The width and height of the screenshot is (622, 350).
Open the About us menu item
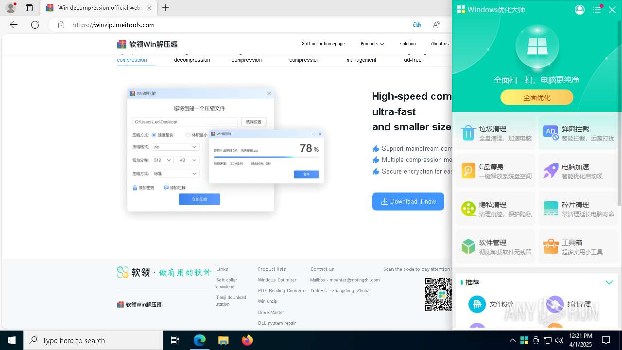tap(440, 44)
